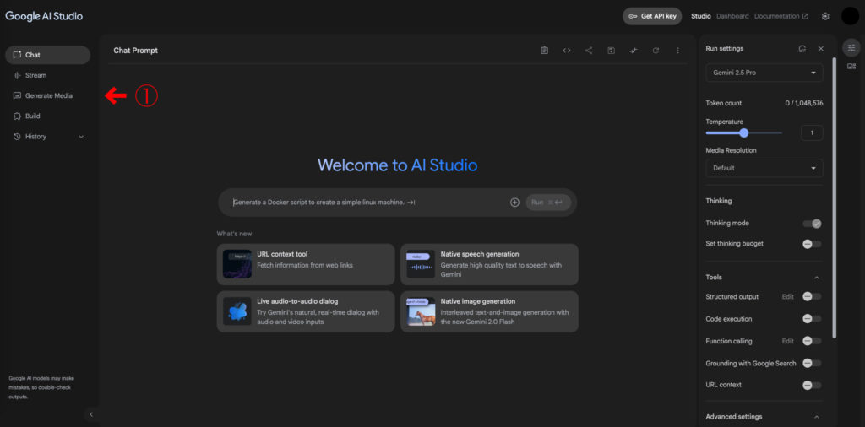
Task: Enable Set thinking budget toggle
Action: pos(812,244)
